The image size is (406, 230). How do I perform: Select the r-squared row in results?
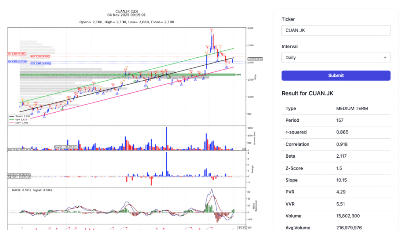coord(336,132)
